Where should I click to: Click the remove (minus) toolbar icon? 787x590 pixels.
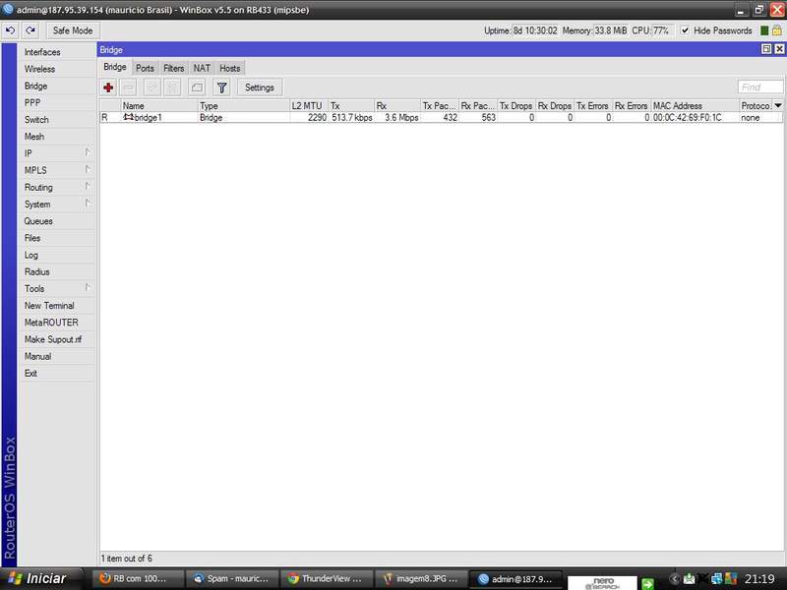(x=129, y=88)
